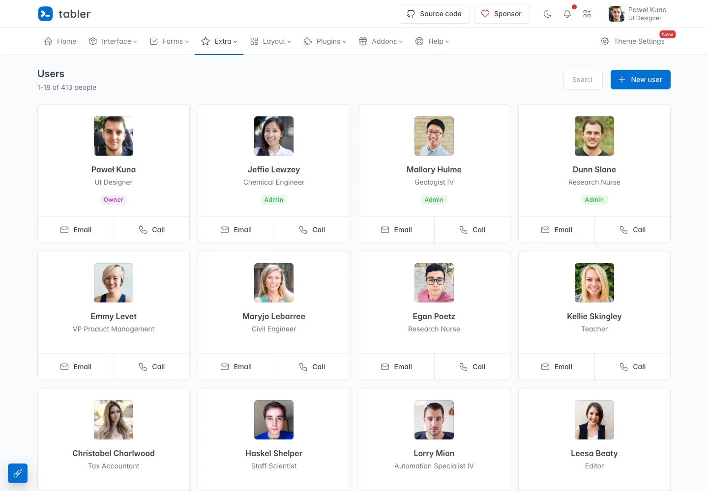Click Email on Egan Poetz's card
The width and height of the screenshot is (708, 491).
[x=396, y=367]
